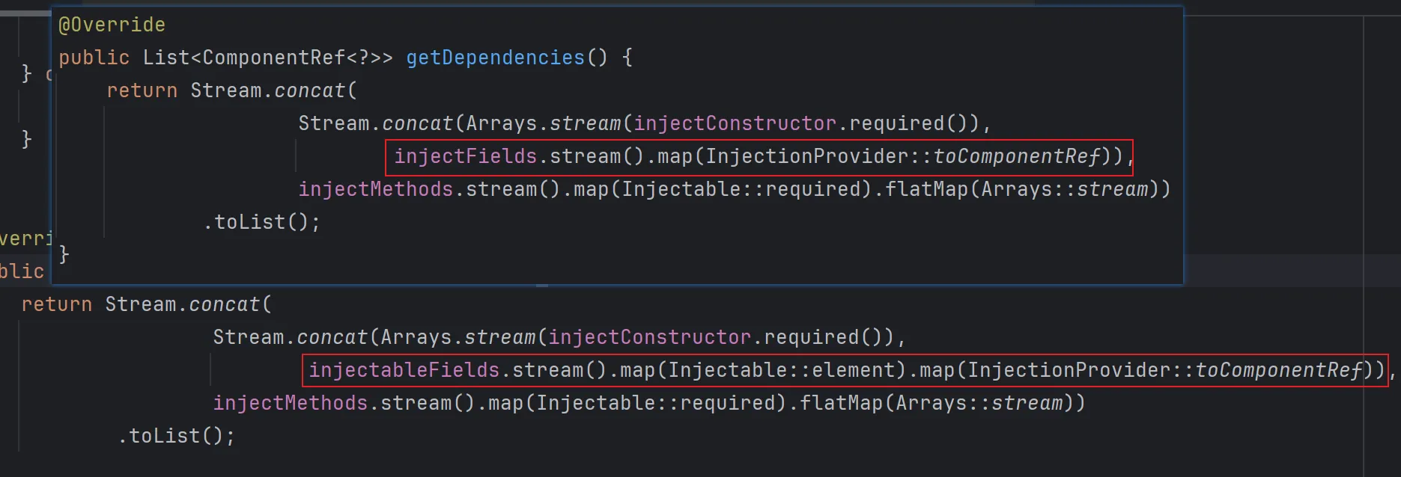Click injectConstructor inside the popup

click(735, 123)
